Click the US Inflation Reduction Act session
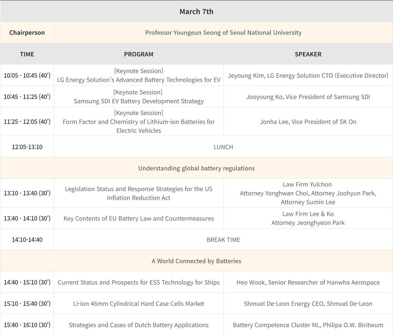Viewport: 393px width, 335px height. click(139, 193)
